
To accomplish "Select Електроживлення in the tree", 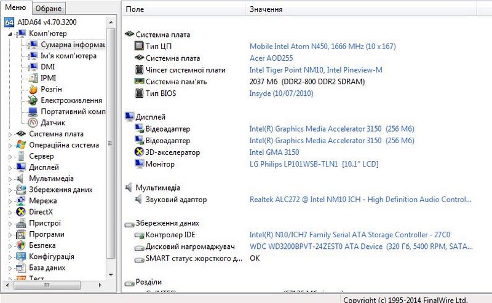I will click(x=71, y=100).
